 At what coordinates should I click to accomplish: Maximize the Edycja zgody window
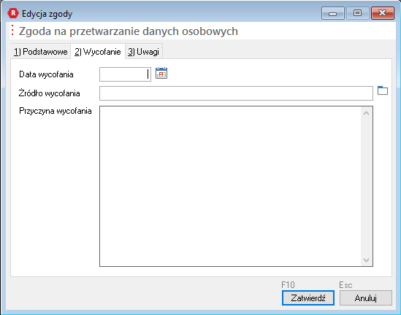357,13
